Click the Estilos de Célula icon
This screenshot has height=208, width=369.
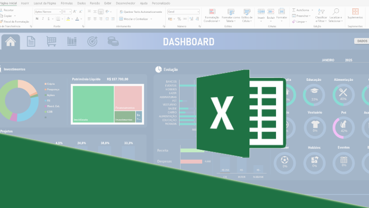[247, 12]
